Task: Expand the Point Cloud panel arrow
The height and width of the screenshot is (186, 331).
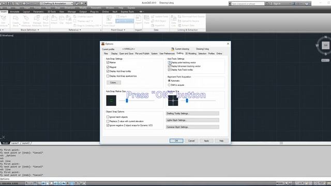Action: point(124,30)
